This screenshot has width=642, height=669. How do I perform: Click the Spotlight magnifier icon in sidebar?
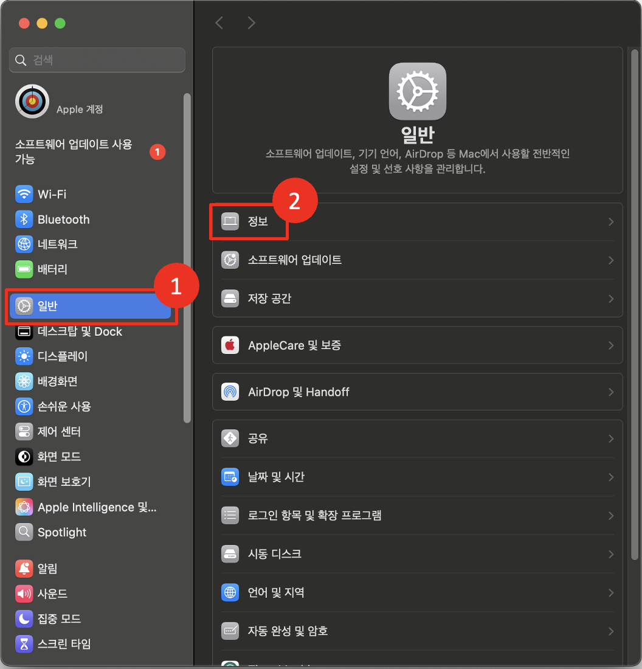point(24,532)
